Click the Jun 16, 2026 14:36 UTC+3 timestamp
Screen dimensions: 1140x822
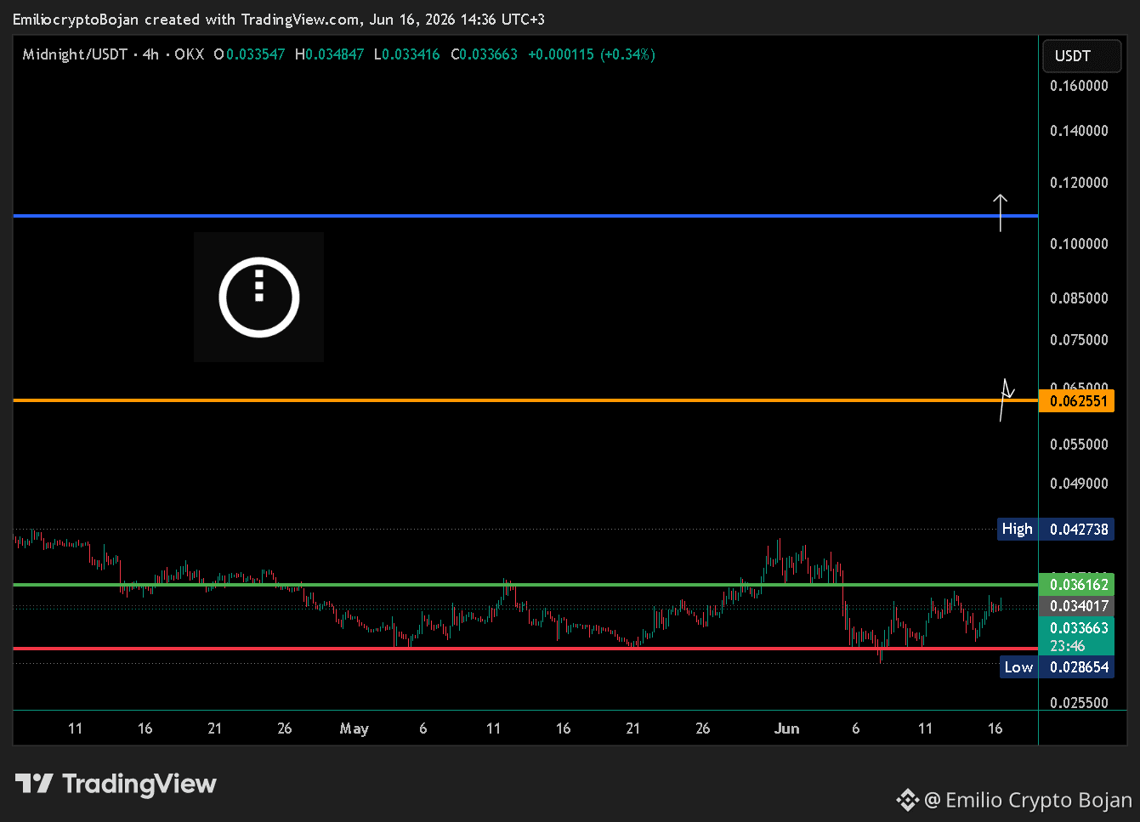[x=457, y=19]
